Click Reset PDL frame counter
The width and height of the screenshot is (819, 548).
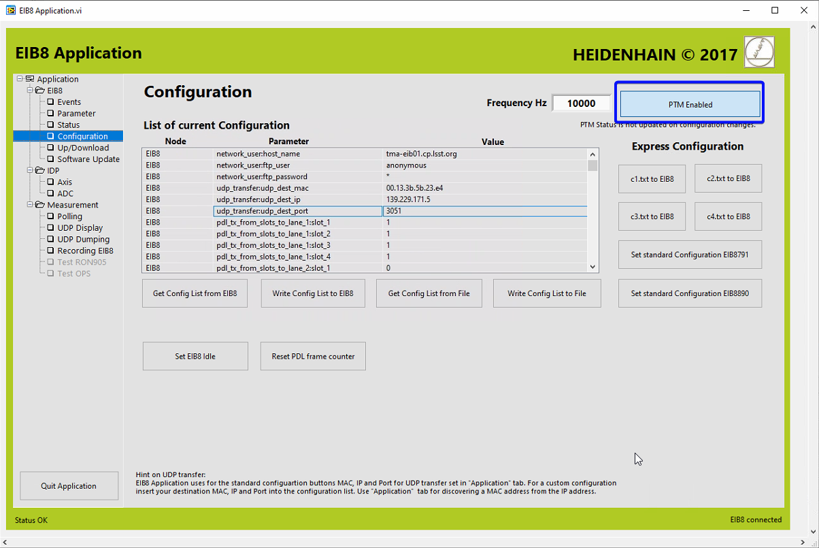(x=313, y=356)
